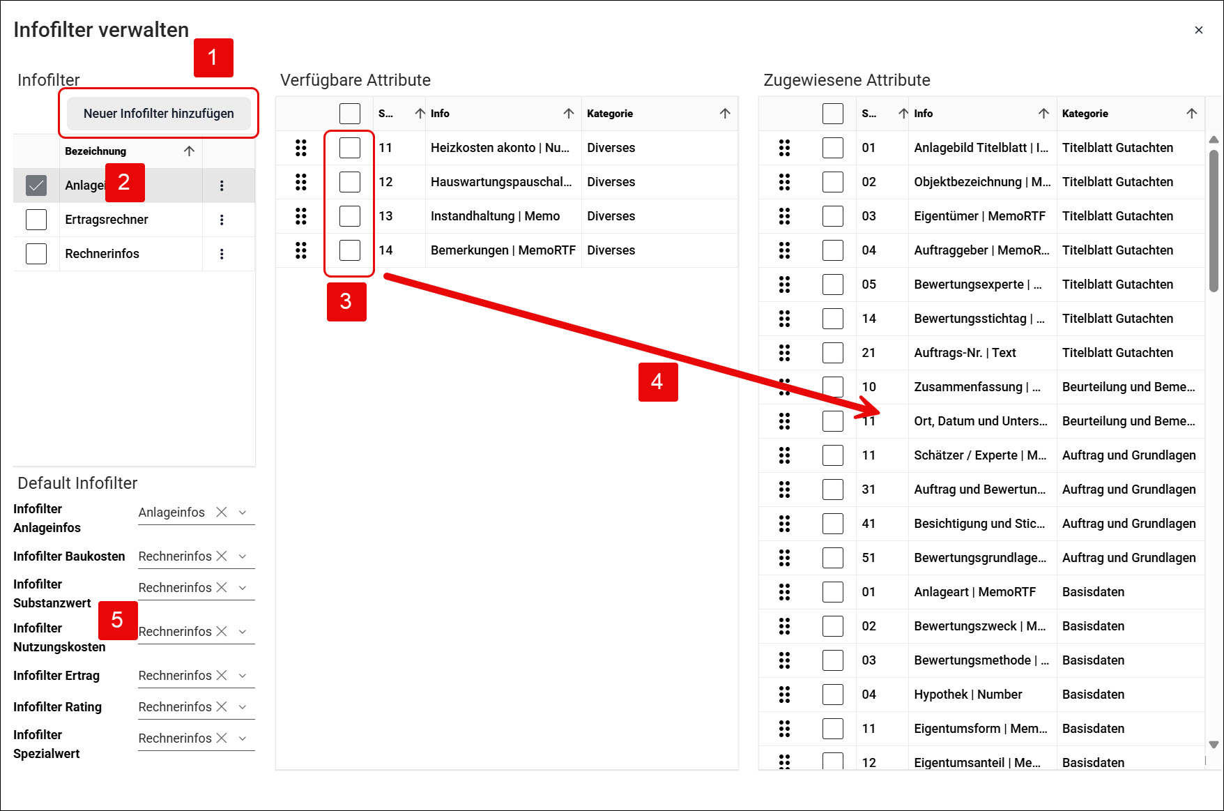Open three-dot menu for Ertragsrechner
1224x811 pixels.
222,220
